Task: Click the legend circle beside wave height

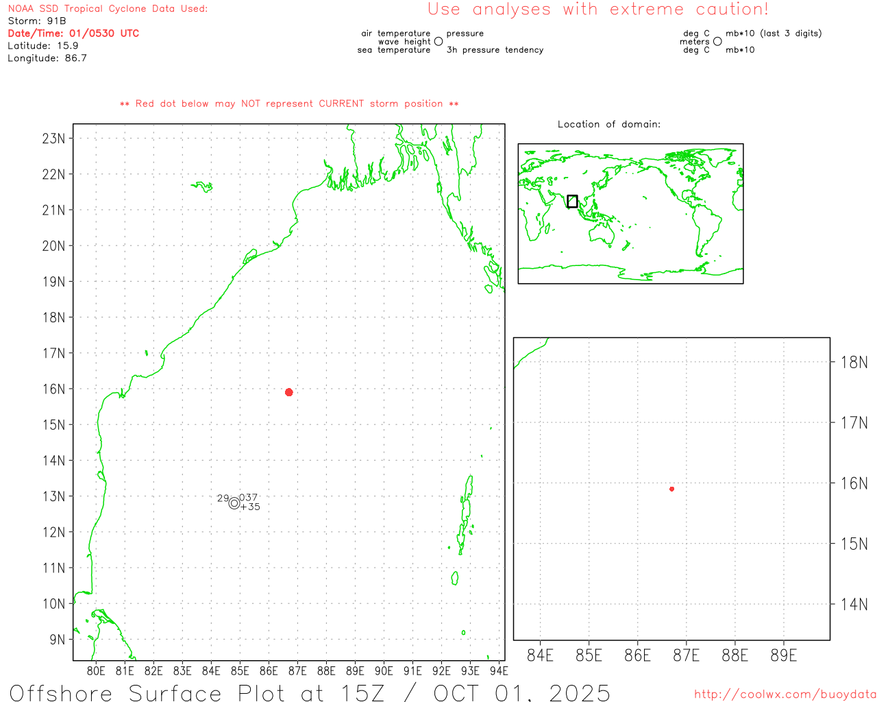Action: coord(438,42)
